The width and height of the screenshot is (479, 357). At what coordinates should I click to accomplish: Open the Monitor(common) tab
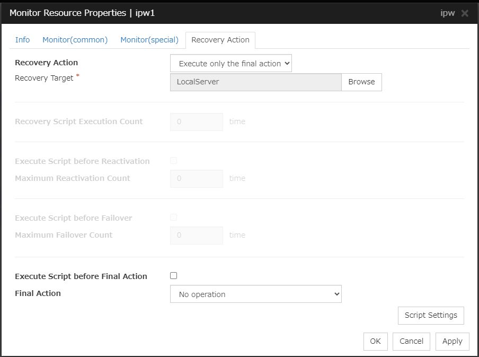(75, 40)
